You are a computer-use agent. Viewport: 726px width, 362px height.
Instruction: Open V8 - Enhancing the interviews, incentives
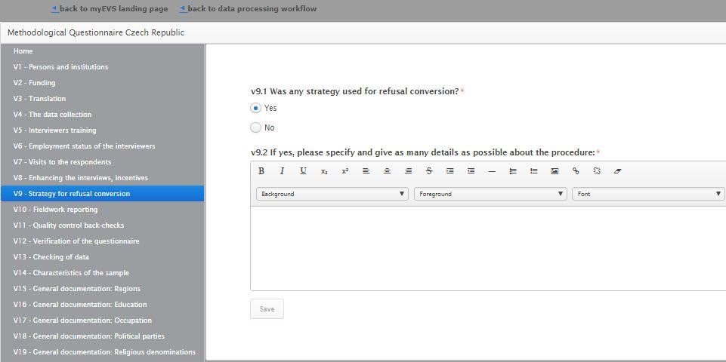102,177
